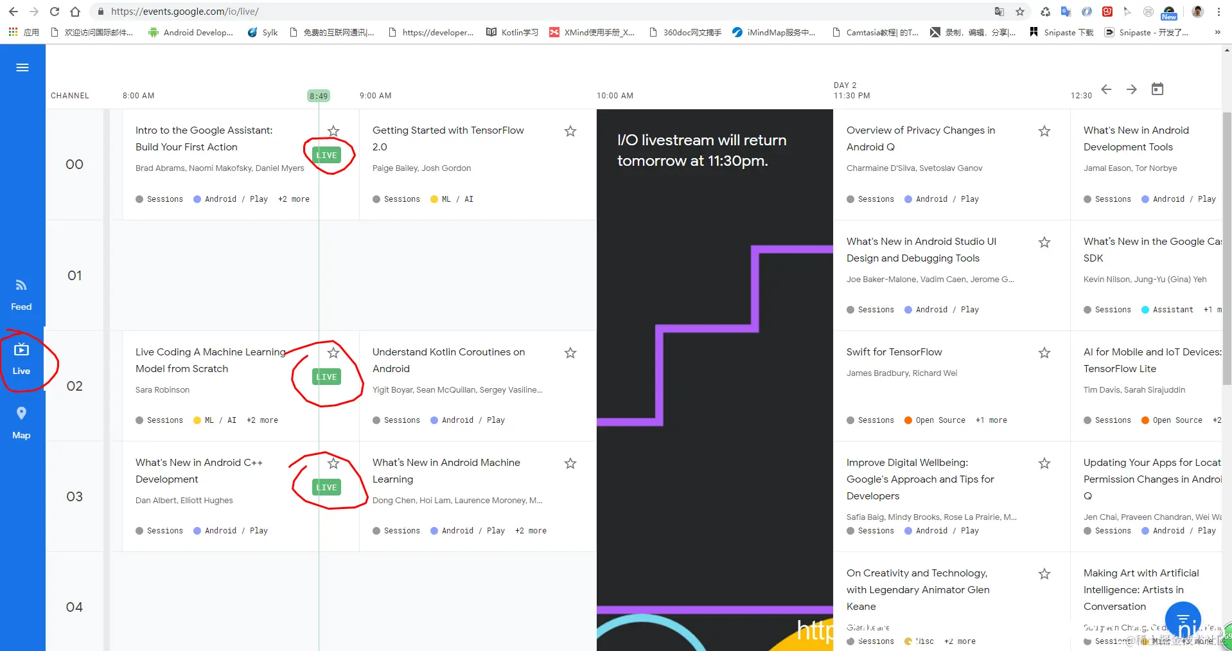This screenshot has height=651, width=1232.
Task: Go to previous schedule time range
Action: 1106,89
